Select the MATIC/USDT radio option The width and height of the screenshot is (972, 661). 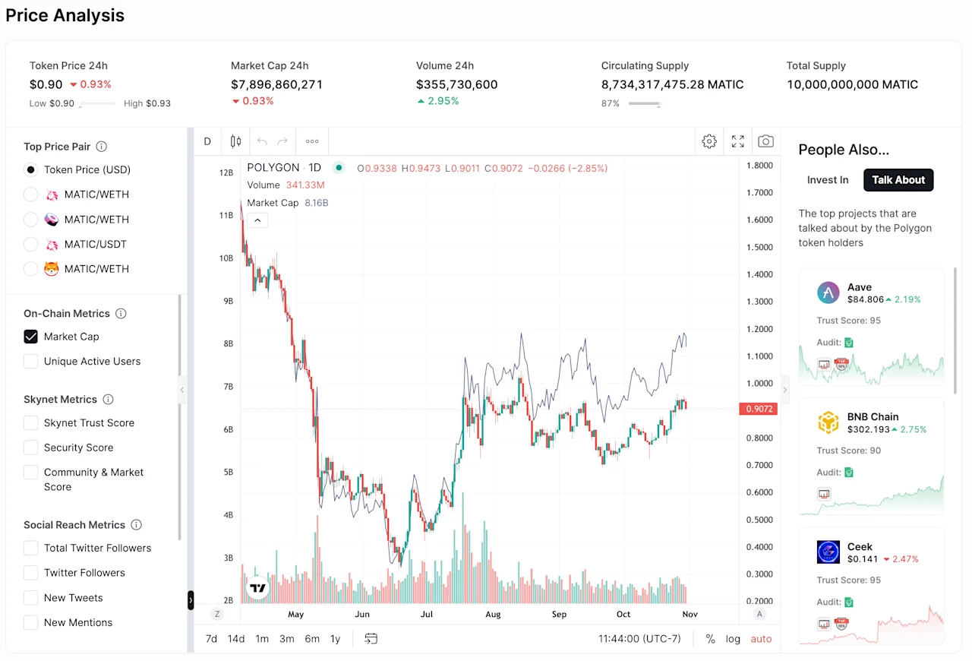(31, 244)
